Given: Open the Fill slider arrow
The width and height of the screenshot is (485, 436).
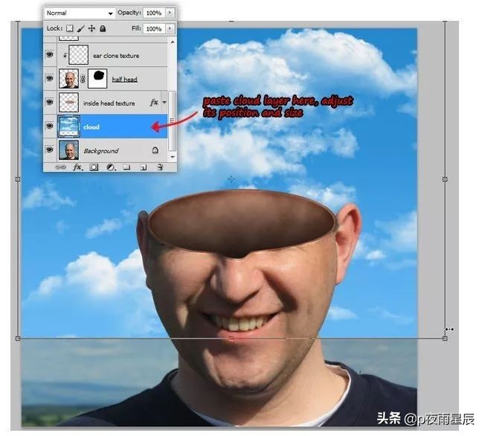Looking at the screenshot, I should pyautogui.click(x=170, y=28).
